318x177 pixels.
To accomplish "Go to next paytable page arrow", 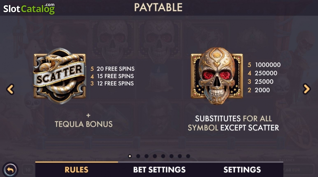I will 307,89.
